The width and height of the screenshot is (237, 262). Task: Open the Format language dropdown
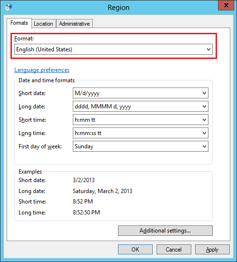click(x=113, y=49)
